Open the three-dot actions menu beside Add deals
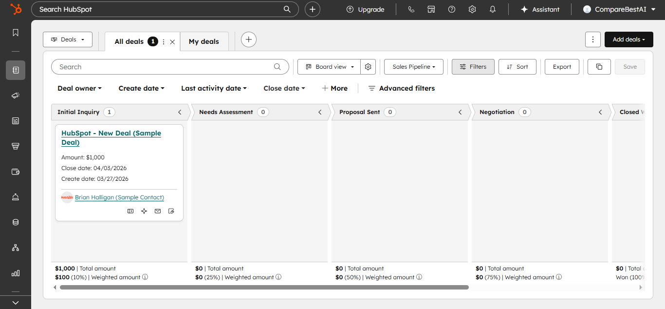 click(592, 39)
